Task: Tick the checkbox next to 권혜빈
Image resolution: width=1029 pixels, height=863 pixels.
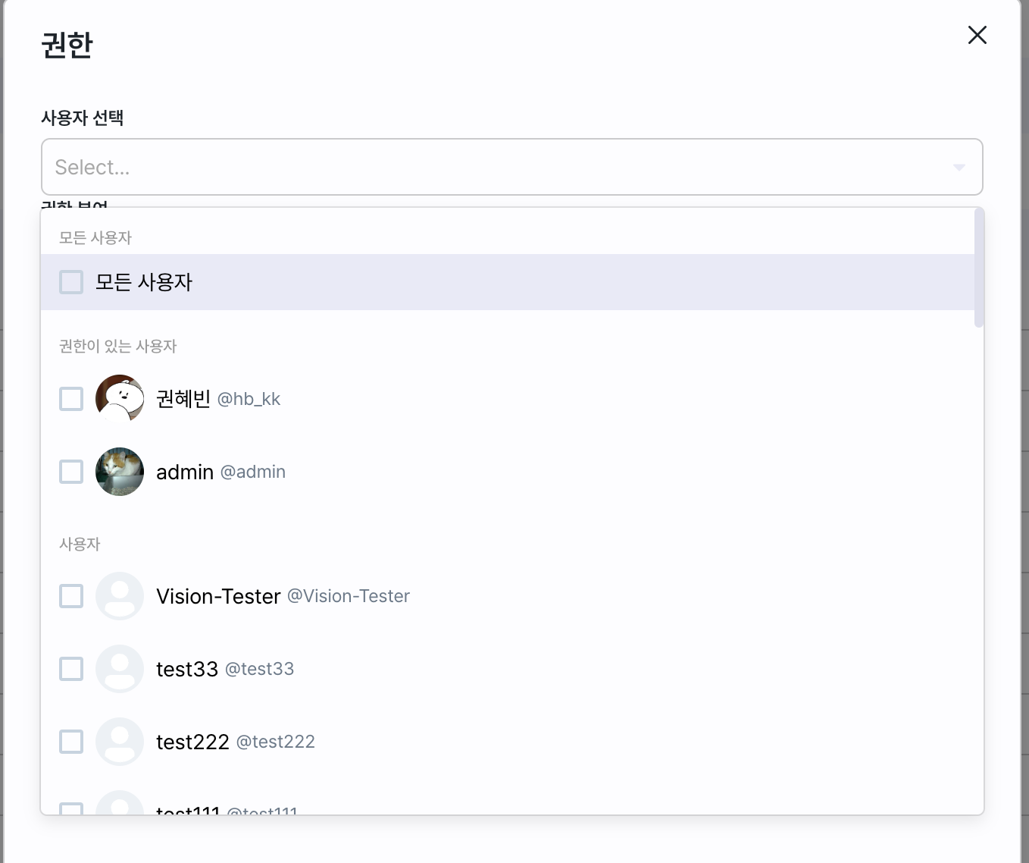Action: point(71,398)
